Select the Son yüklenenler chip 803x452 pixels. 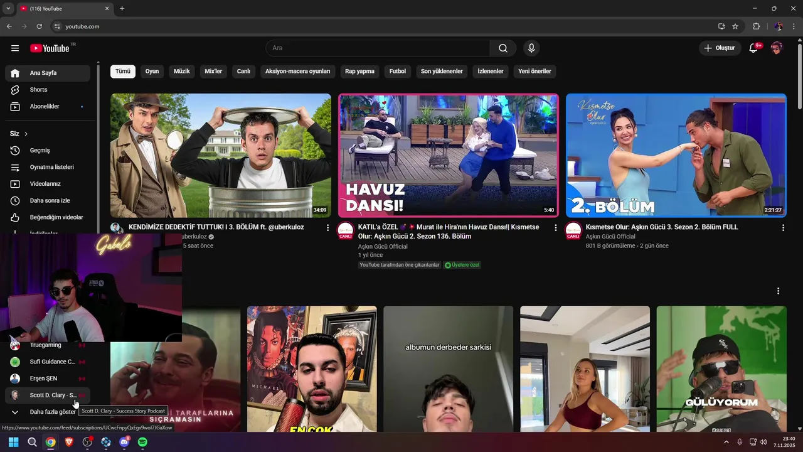(442, 72)
